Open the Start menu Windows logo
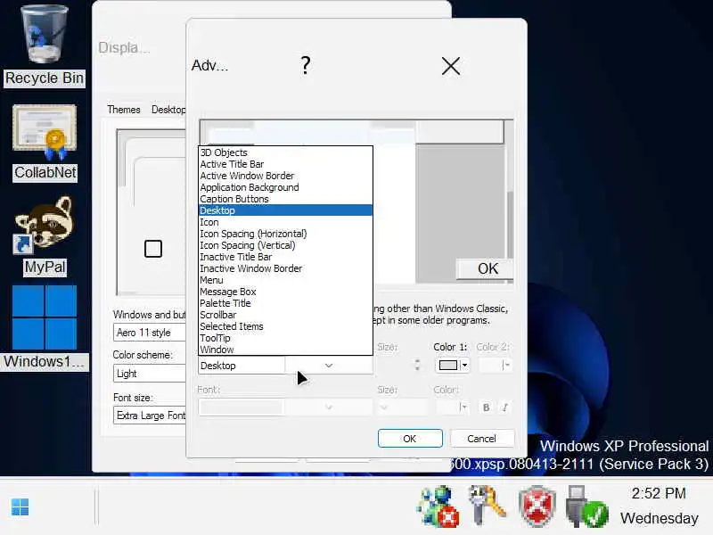This screenshot has height=535, width=713. point(20,506)
